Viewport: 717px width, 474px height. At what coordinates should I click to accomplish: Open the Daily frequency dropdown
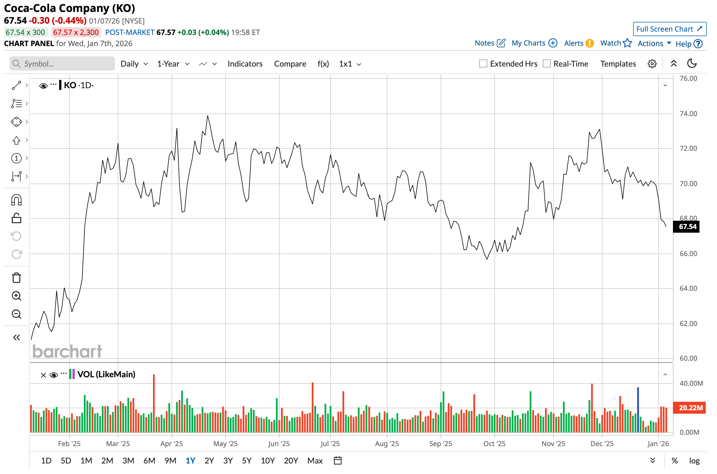tap(134, 64)
